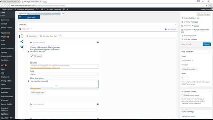
Task: Click the browser reload icon
Action: 5,5
